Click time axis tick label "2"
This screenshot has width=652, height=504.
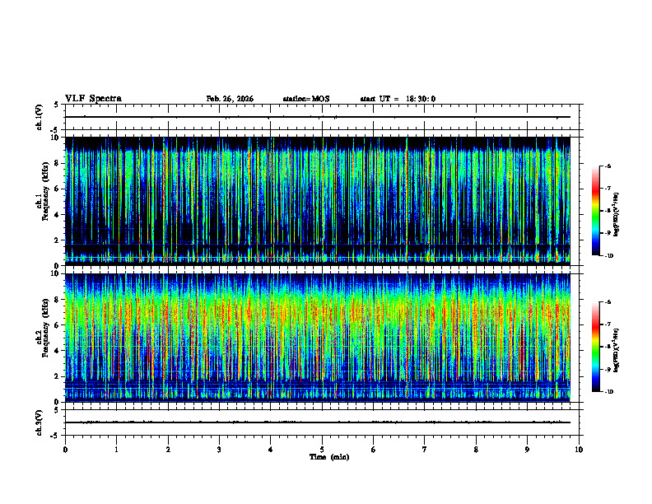click(168, 450)
